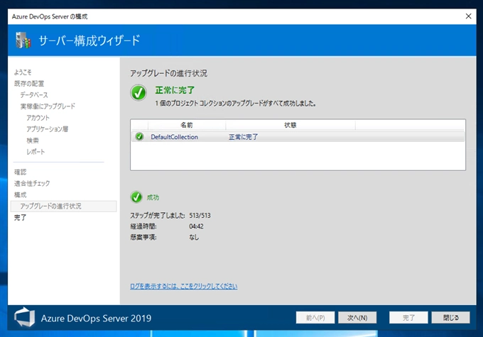Select 既存の配置 in the sidebar
This screenshot has width=483, height=337.
[x=29, y=84]
